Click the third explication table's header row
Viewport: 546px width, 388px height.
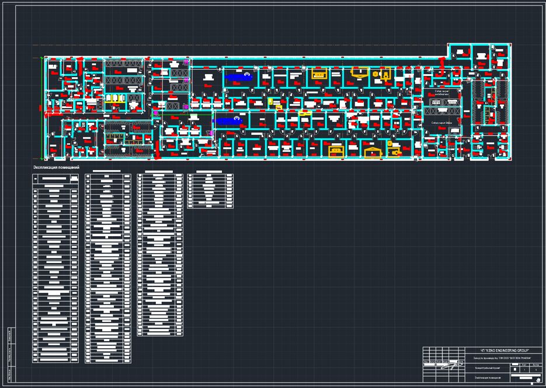pyautogui.click(x=161, y=174)
